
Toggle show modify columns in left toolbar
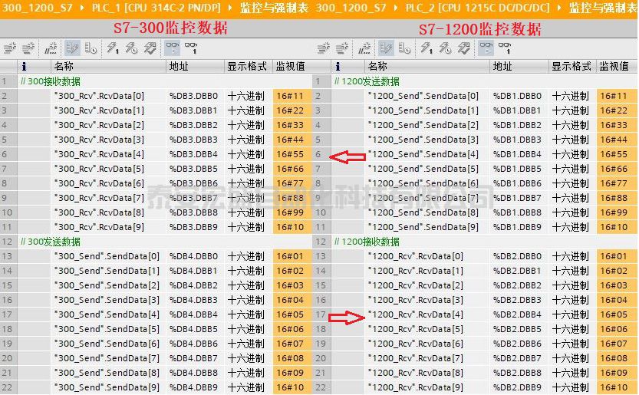[71, 48]
